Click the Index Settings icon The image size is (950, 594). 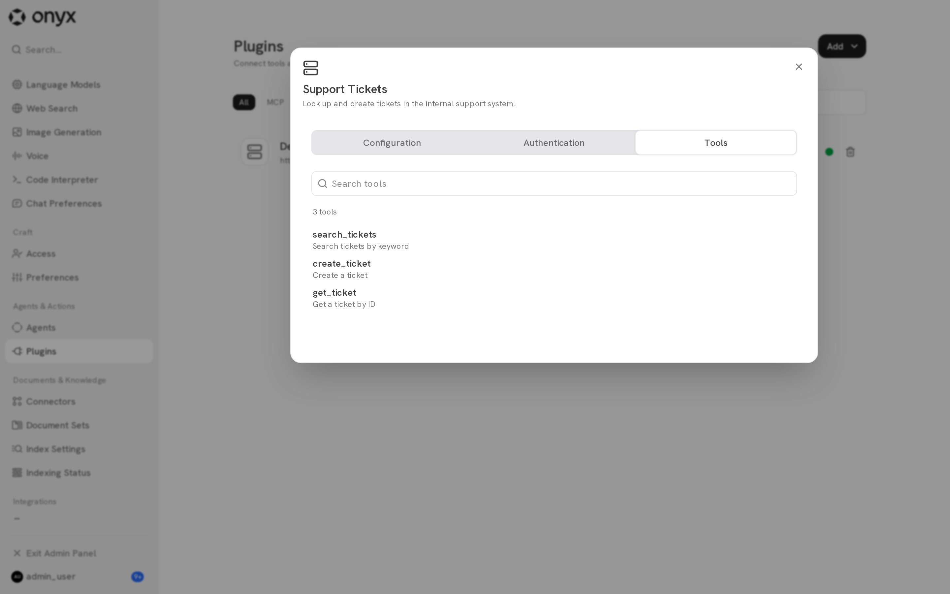tap(17, 449)
